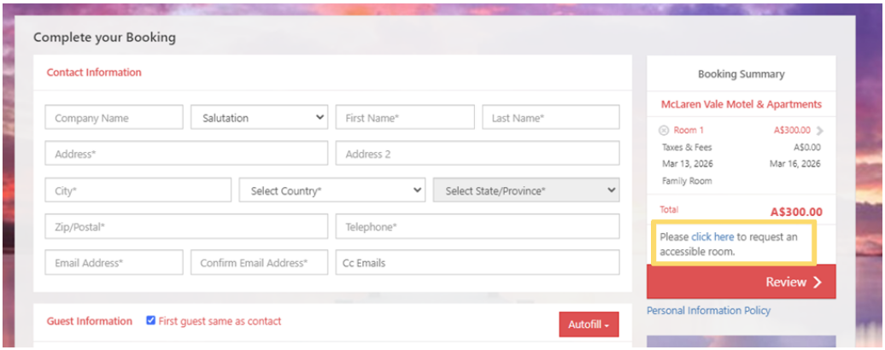The image size is (885, 350).
Task: Expand the Select State/Province dropdown
Action: (x=526, y=190)
